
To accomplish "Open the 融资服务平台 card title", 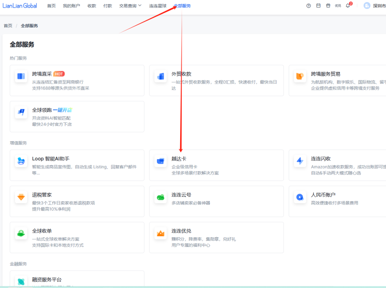I will pos(47,280).
